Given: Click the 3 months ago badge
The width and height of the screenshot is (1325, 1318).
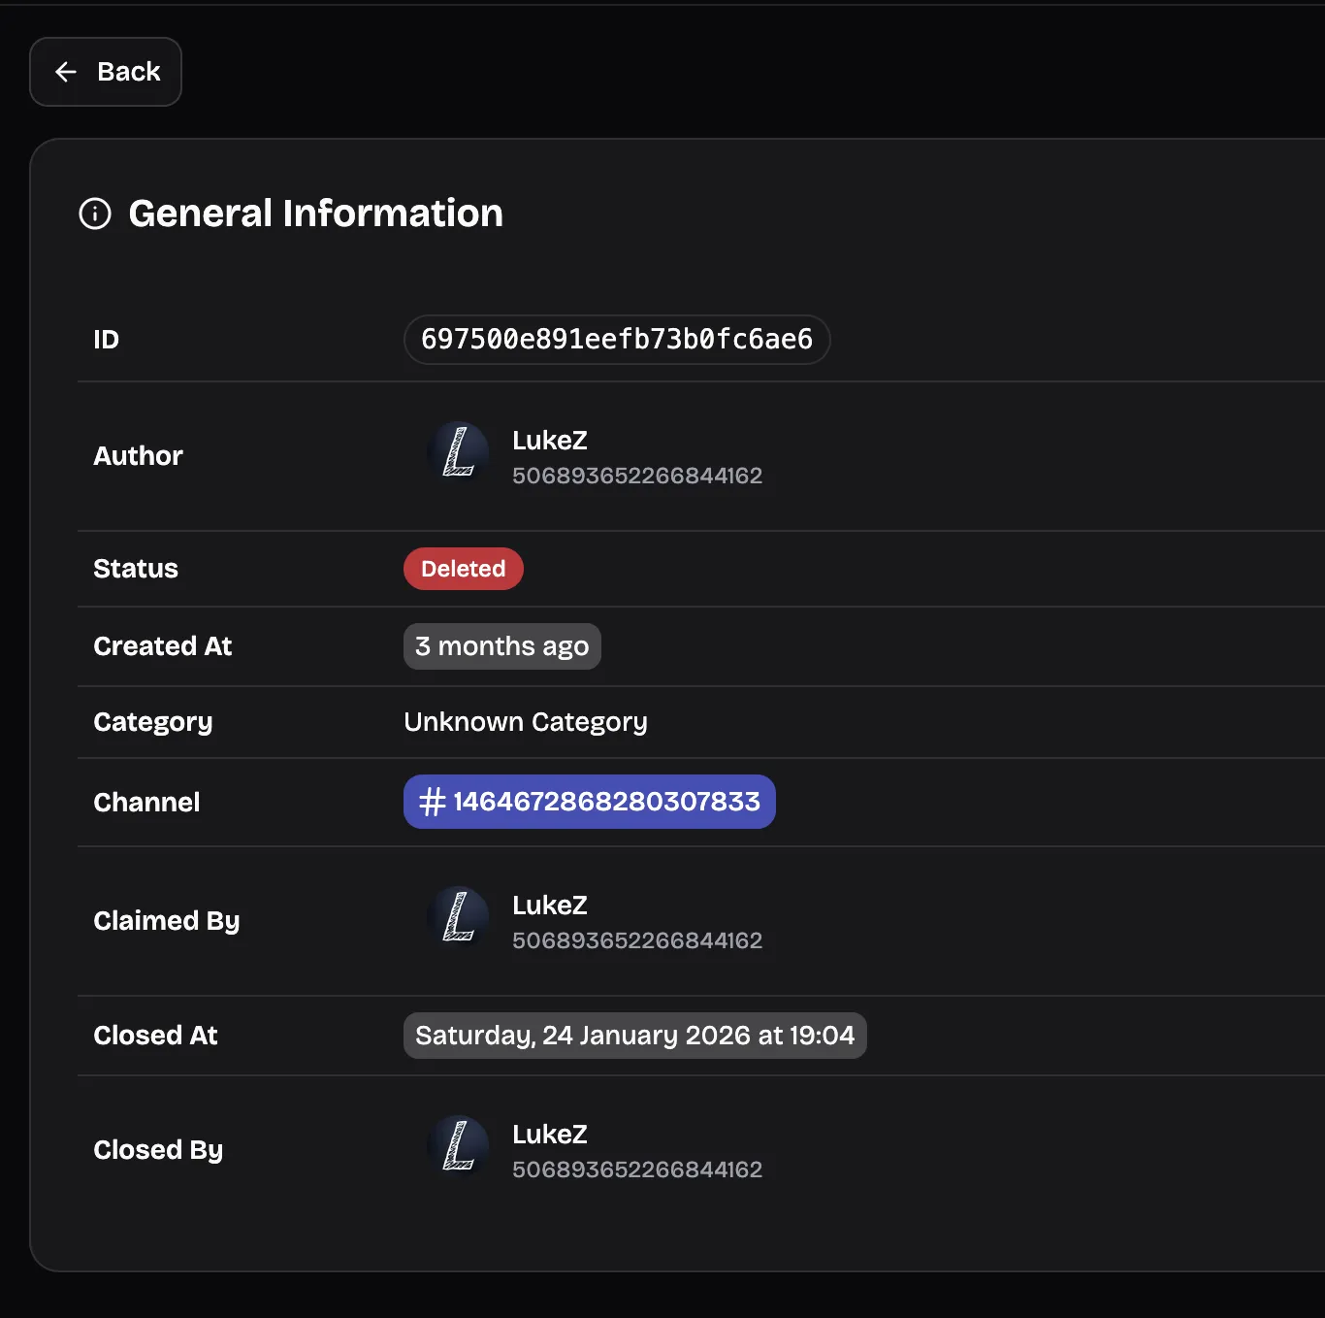Looking at the screenshot, I should pos(502,646).
